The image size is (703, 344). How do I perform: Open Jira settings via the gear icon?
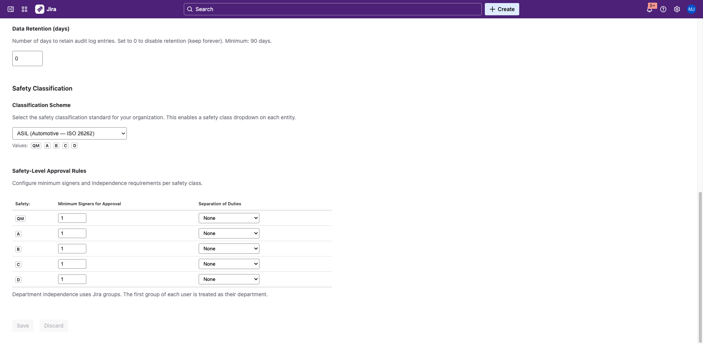click(677, 9)
